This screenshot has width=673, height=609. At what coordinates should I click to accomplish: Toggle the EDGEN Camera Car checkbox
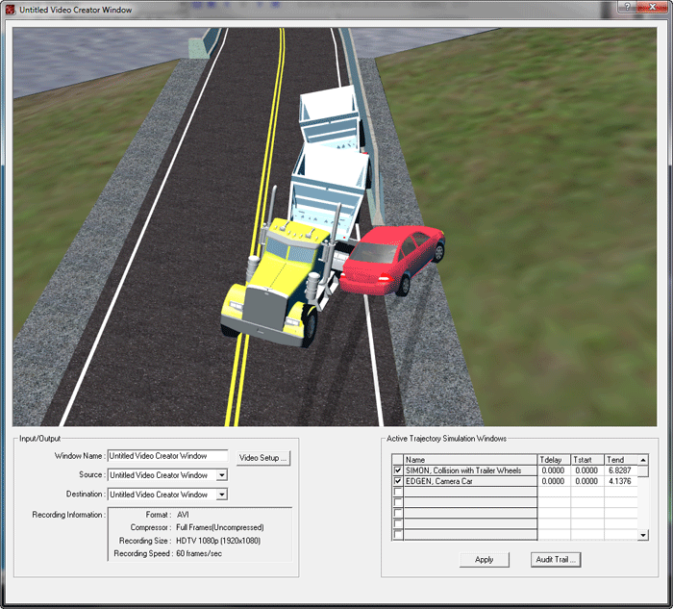tap(398, 481)
